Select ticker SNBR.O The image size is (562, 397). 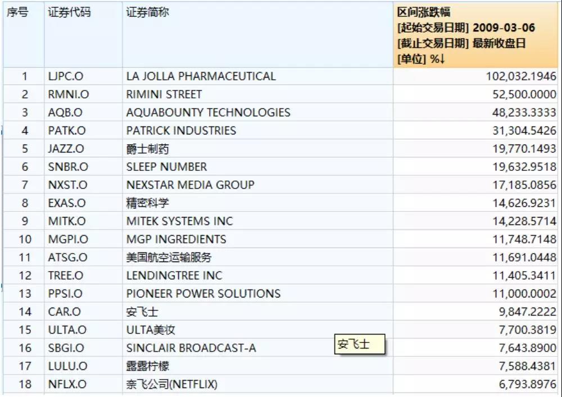click(68, 167)
